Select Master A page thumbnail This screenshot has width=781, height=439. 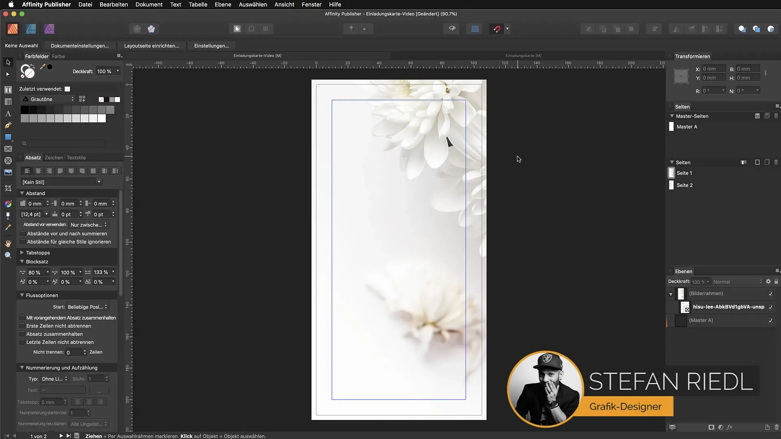(671, 127)
